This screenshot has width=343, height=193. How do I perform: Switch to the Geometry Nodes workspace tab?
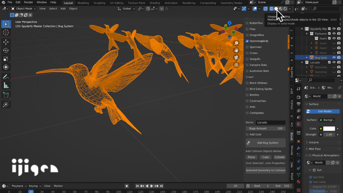click(231, 3)
